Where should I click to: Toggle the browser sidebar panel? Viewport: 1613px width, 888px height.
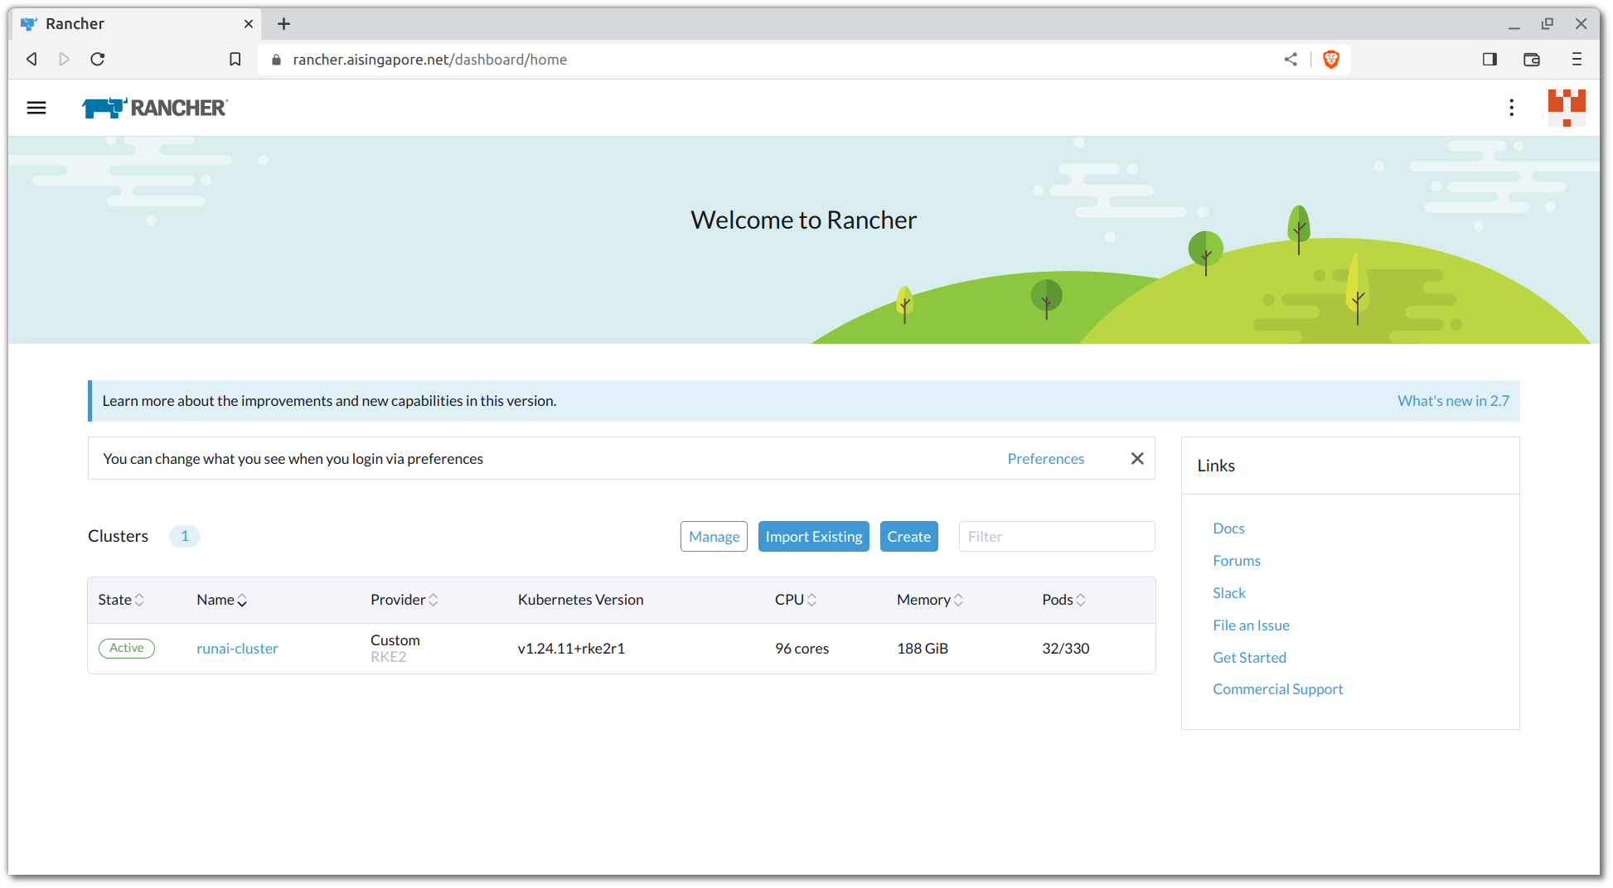(1489, 59)
